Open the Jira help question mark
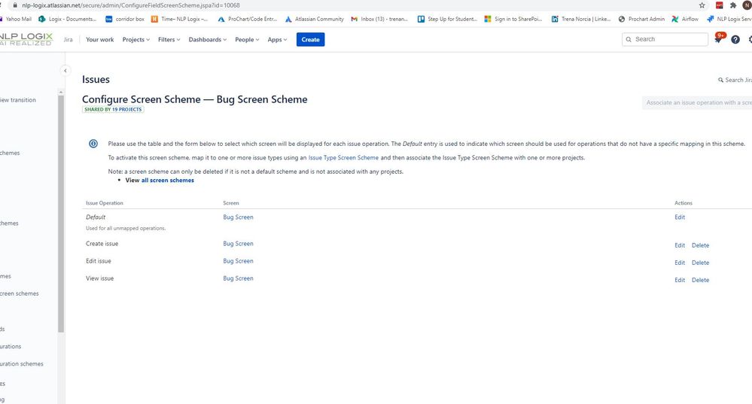752x404 pixels. (x=735, y=39)
